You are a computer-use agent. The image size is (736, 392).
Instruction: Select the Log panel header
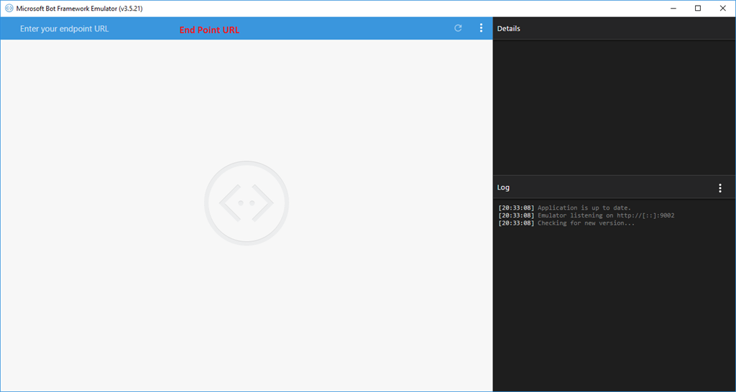(615, 187)
